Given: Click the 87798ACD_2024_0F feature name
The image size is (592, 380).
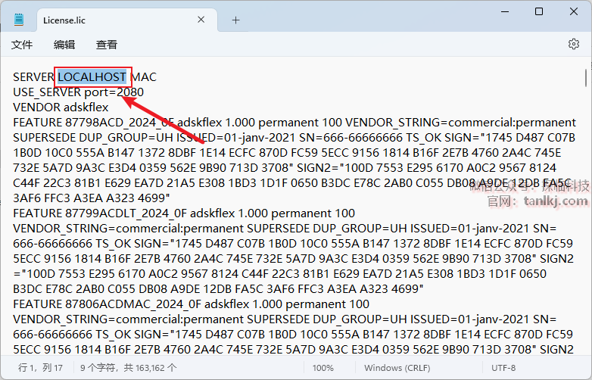Looking at the screenshot, I should click(x=120, y=123).
